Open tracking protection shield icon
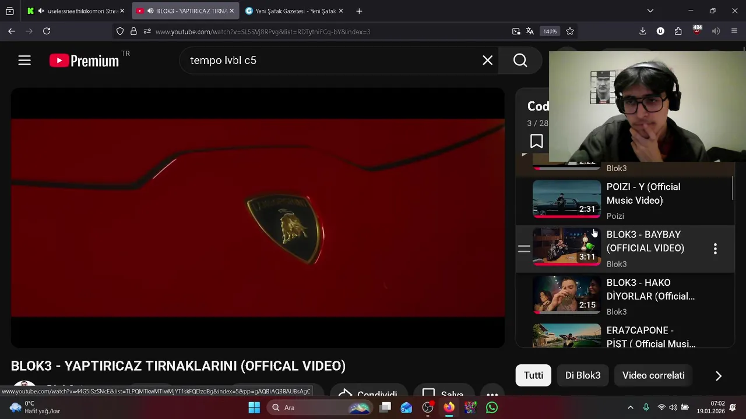 [120, 31]
